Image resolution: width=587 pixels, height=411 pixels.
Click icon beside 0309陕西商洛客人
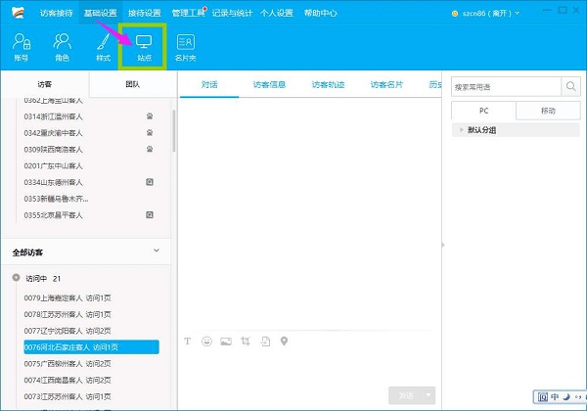point(150,150)
